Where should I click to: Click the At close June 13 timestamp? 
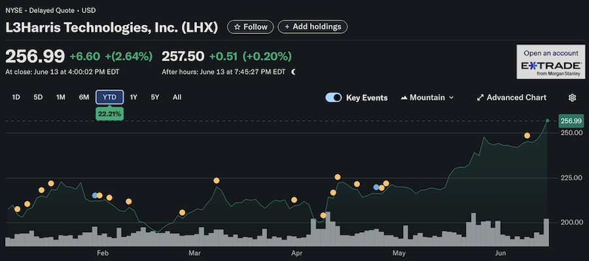pos(62,72)
